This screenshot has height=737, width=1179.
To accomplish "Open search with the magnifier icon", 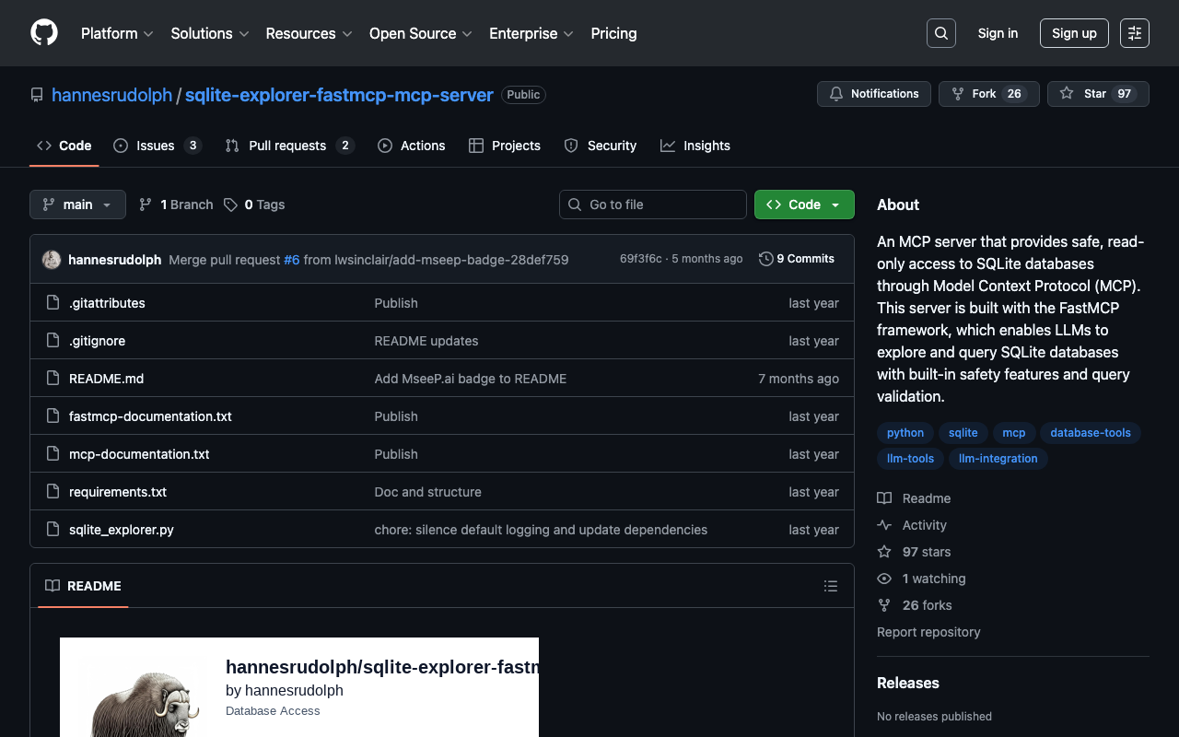I will click(940, 33).
